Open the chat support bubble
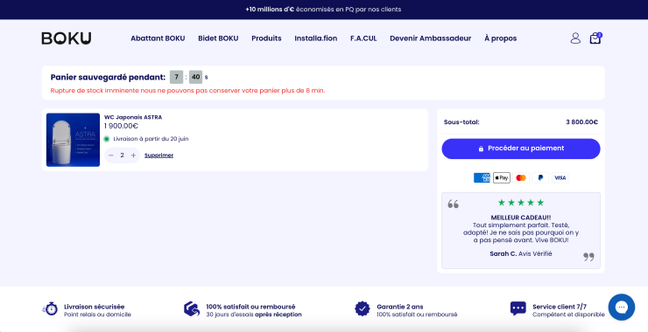648x332 pixels. [x=621, y=308]
